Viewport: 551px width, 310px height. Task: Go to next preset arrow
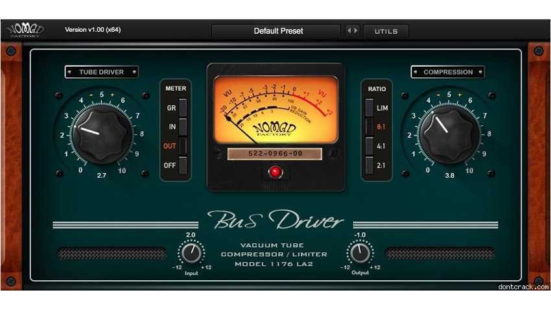pos(356,31)
